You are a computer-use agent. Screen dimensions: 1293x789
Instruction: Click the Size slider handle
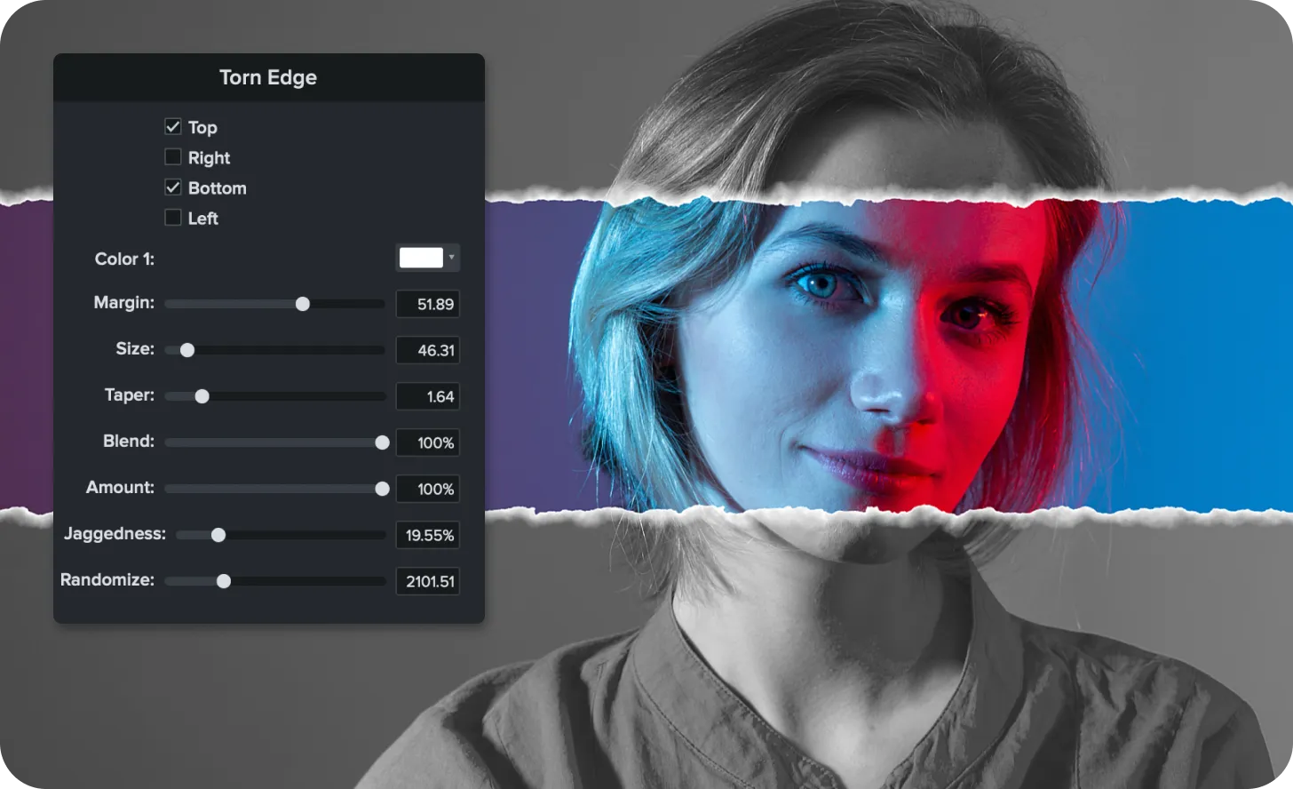click(x=186, y=350)
